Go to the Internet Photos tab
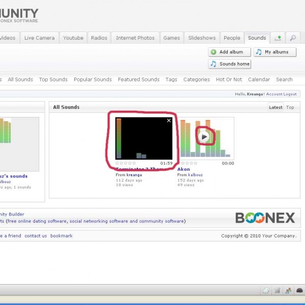The width and height of the screenshot is (305, 305). (x=135, y=38)
